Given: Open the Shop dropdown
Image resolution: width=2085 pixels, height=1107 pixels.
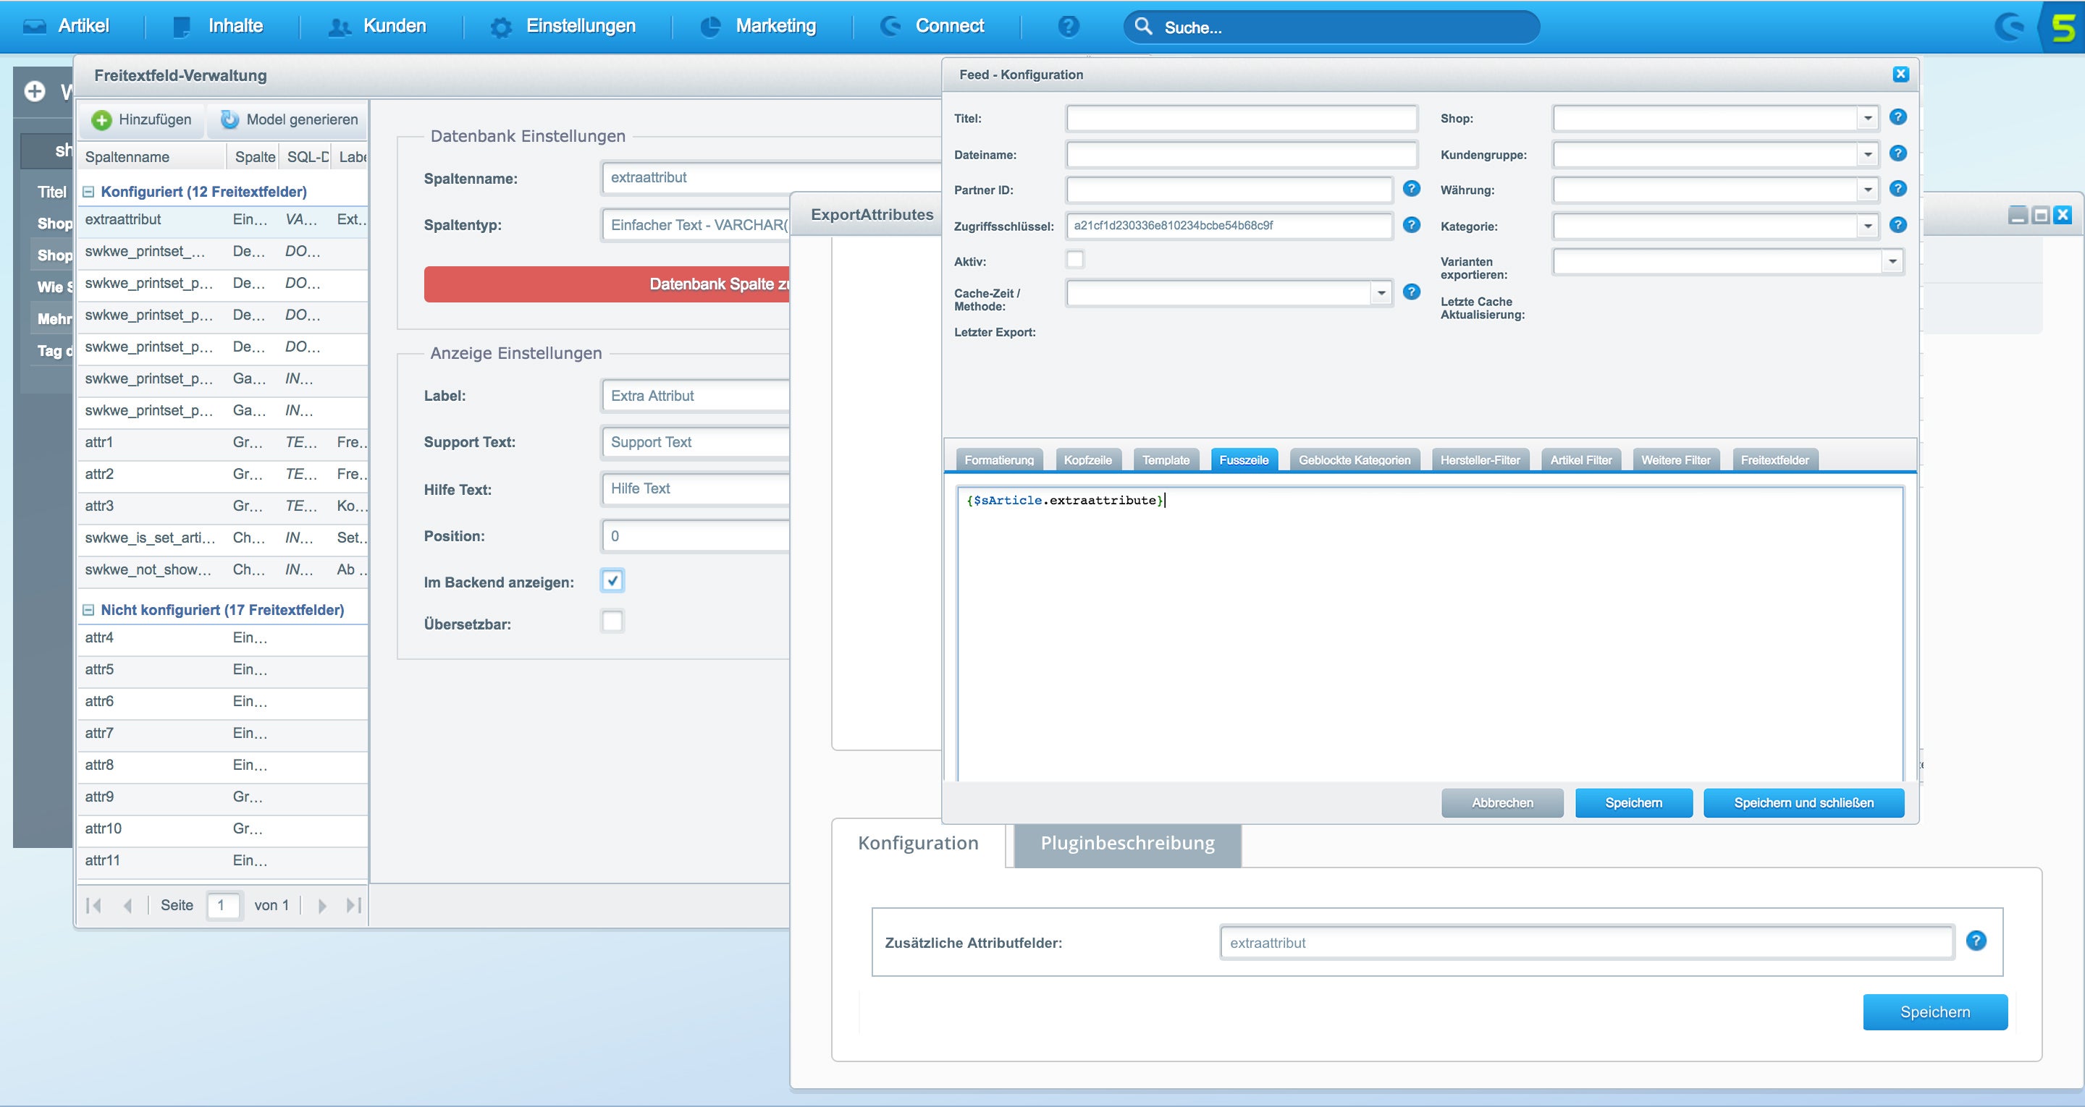Looking at the screenshot, I should tap(1867, 119).
